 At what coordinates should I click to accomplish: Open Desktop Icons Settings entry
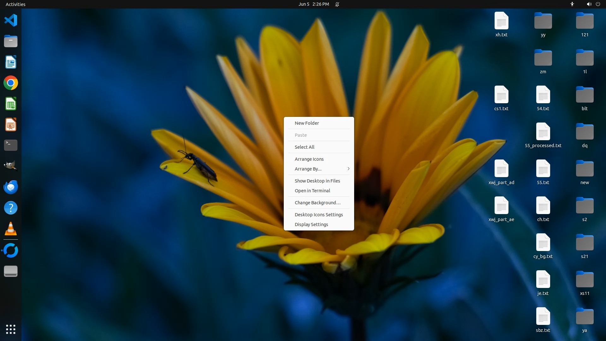pos(318,215)
